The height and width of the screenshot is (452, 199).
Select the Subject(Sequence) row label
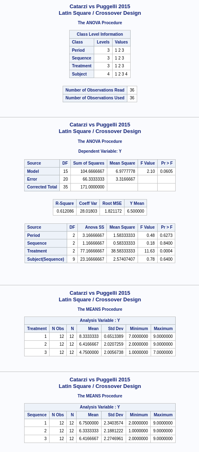pyautogui.click(x=46, y=259)
